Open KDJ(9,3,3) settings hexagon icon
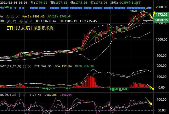The image size is (169, 114). 19,95
